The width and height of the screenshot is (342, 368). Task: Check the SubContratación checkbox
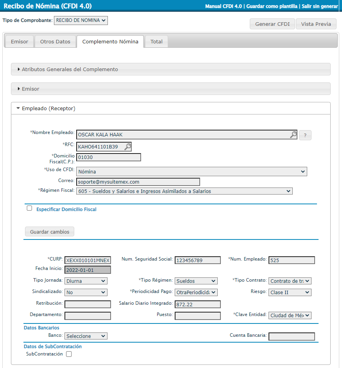point(69,354)
